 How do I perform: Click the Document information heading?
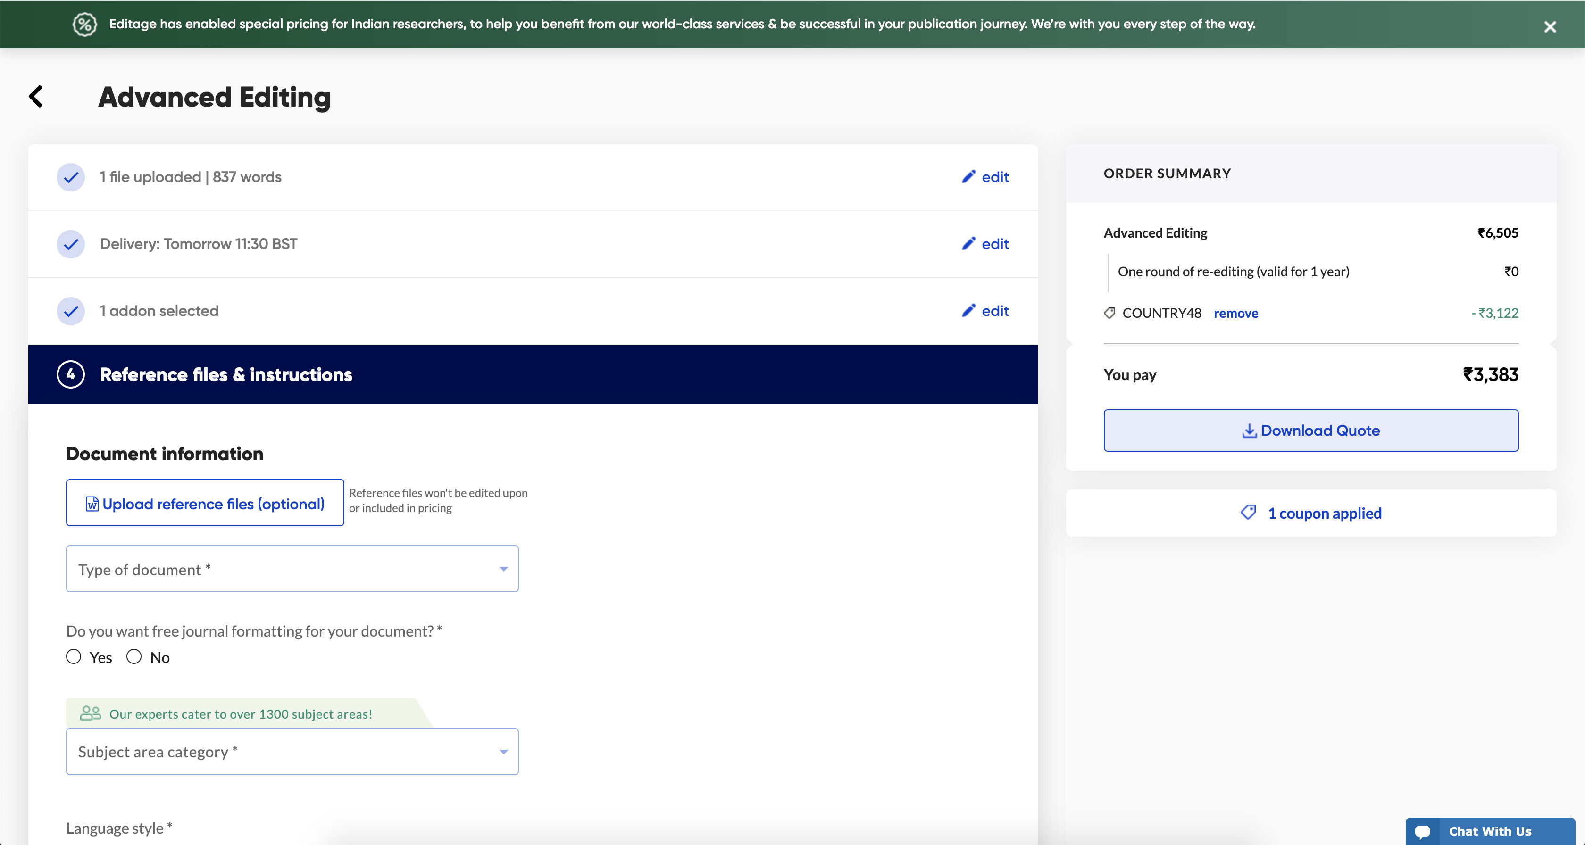(164, 454)
